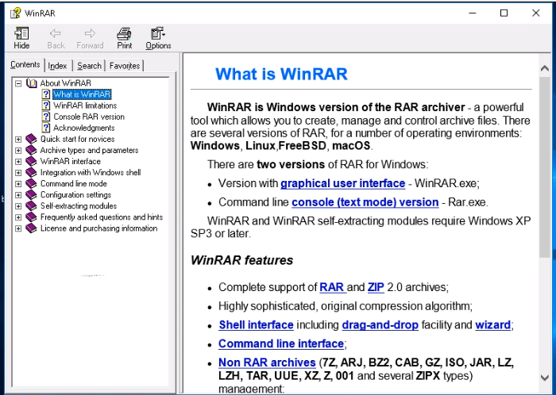Click the purple book icon beside Configuration settings
Screen dimensions: 556x395
(31, 194)
